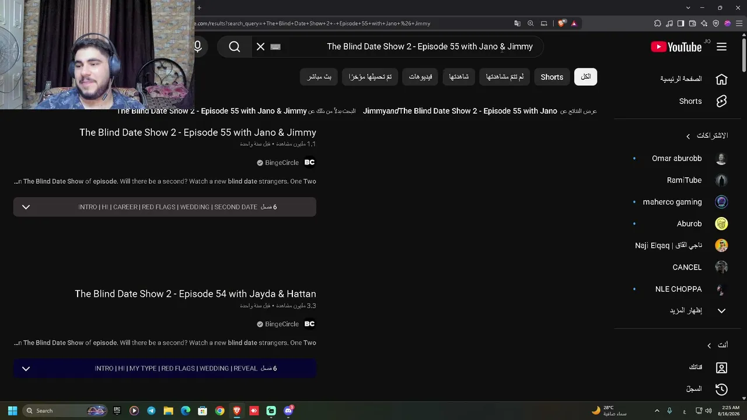Open the Shorts icon in the sidebar
Screen dimensions: 747x420
point(722,101)
